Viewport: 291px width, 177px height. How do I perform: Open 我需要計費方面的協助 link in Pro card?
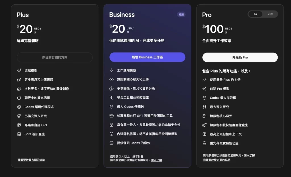coord(217,160)
